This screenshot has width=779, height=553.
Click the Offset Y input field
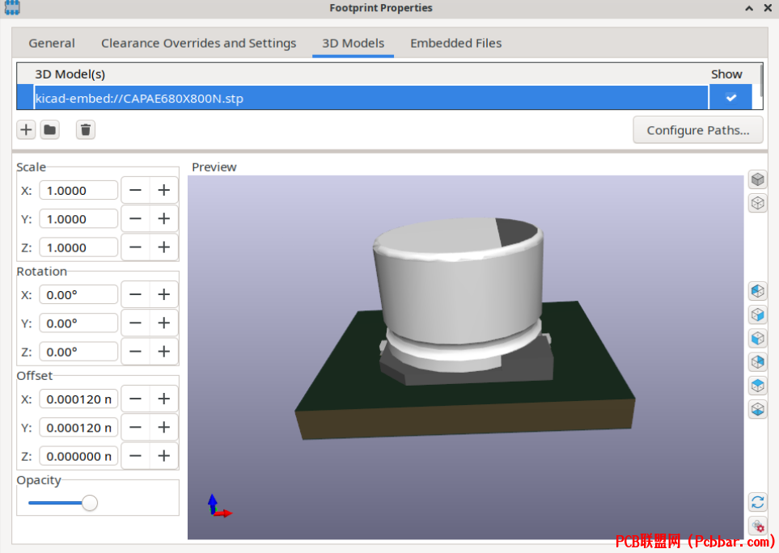click(x=78, y=428)
